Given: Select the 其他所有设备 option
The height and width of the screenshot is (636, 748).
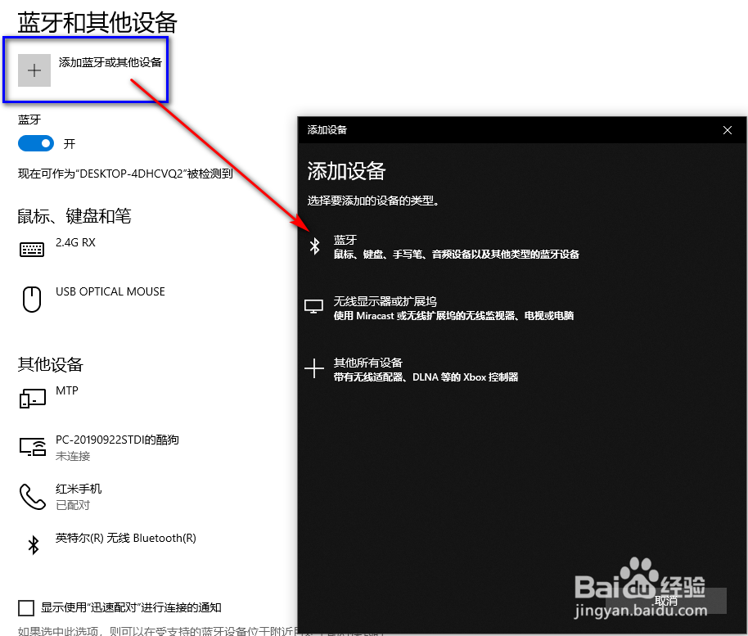Looking at the screenshot, I should coord(458,368).
